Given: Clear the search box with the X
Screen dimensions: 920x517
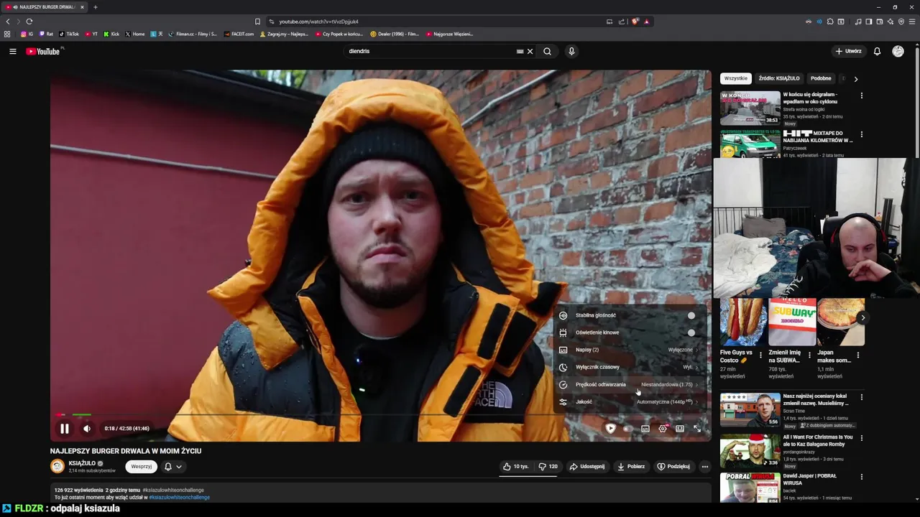Looking at the screenshot, I should 530,51.
